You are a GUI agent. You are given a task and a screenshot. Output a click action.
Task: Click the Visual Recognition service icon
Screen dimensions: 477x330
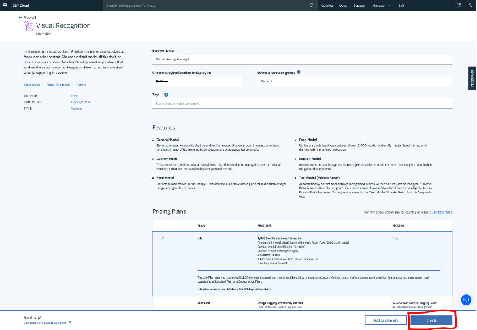[28, 26]
